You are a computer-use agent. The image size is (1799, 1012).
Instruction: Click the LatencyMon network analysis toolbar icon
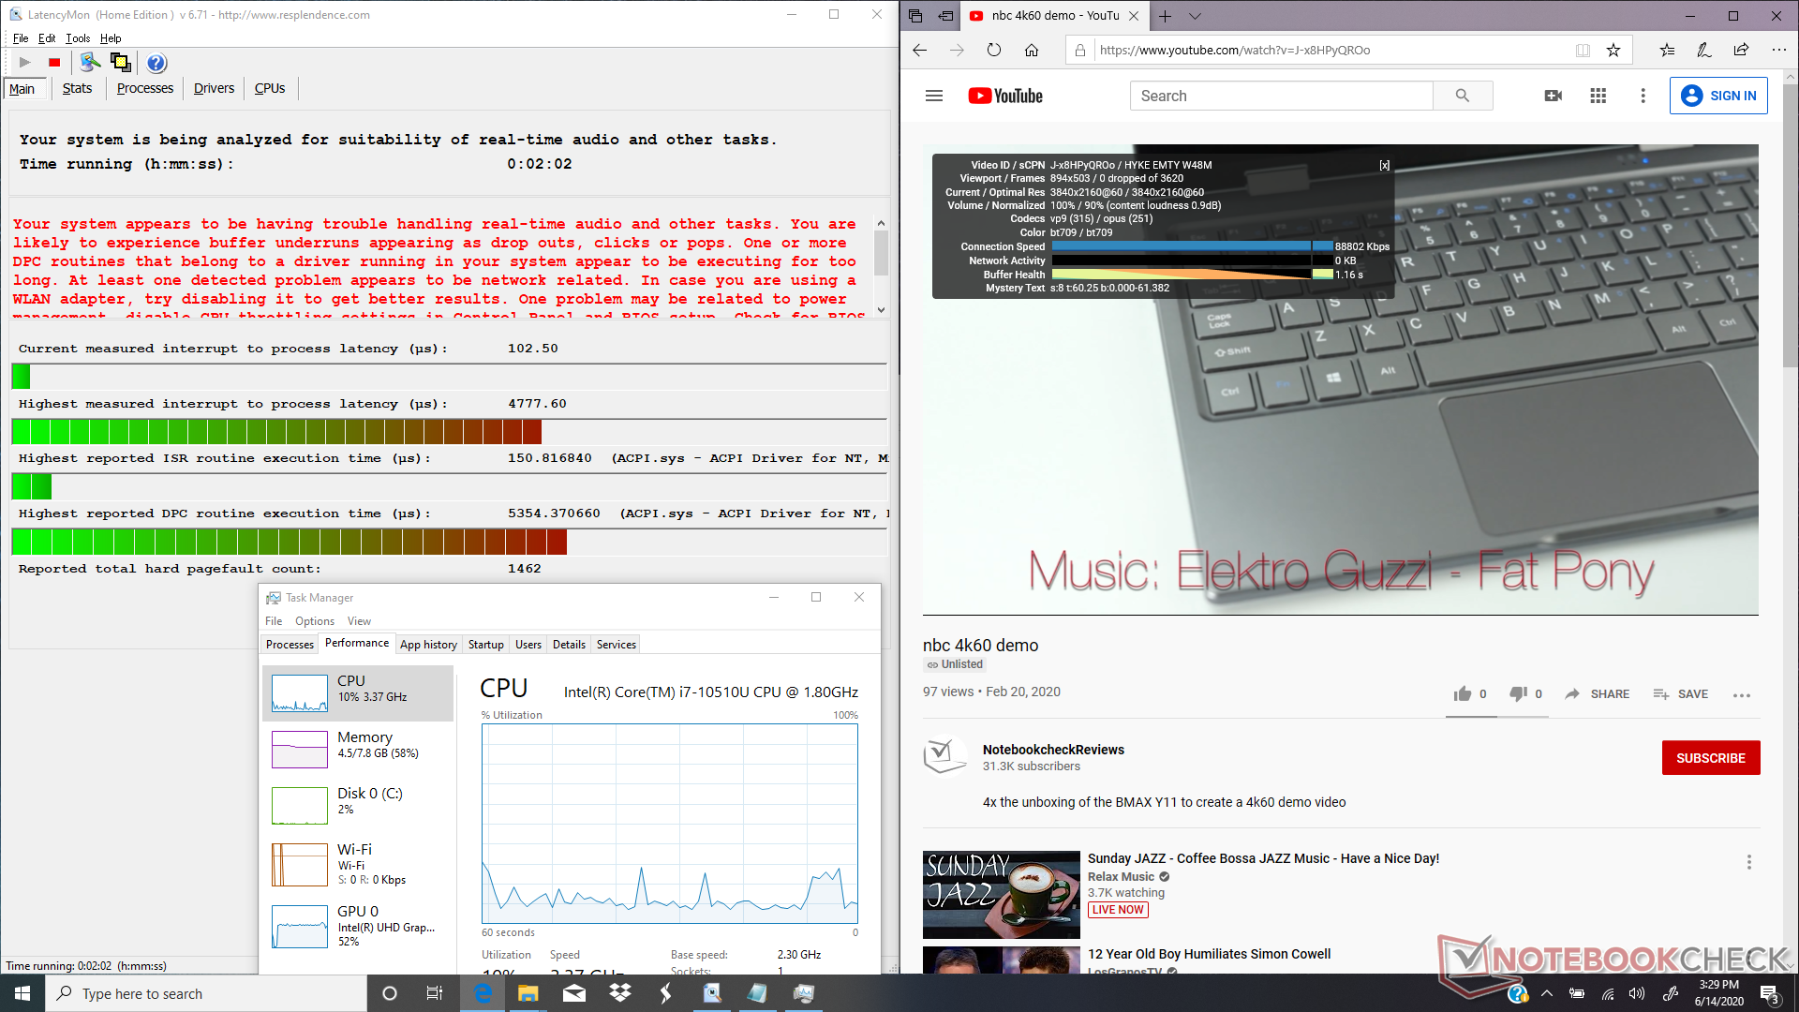tap(90, 63)
